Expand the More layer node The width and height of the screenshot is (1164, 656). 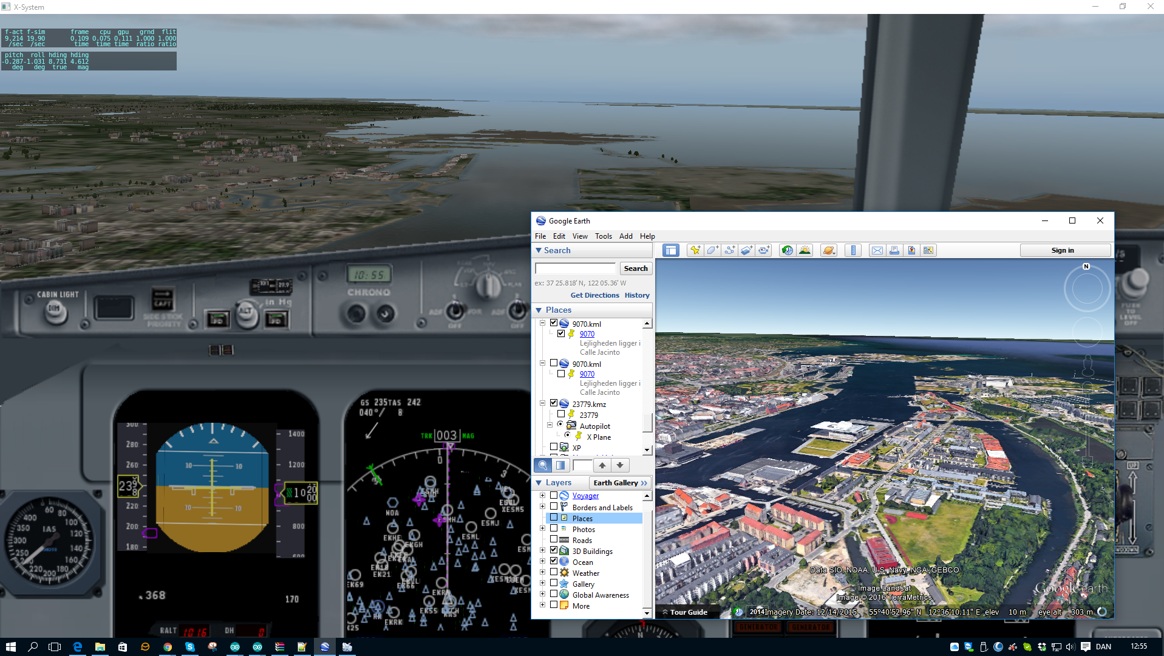pos(543,605)
